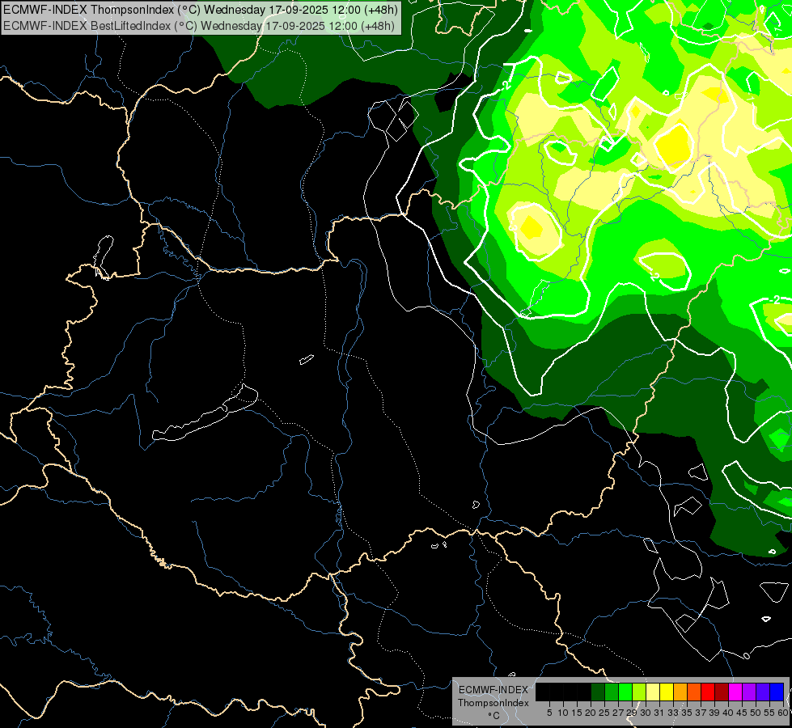This screenshot has height=728, width=792.
Task: Choose the dark orange 35–37 legend swatch
Action: pyautogui.click(x=694, y=692)
